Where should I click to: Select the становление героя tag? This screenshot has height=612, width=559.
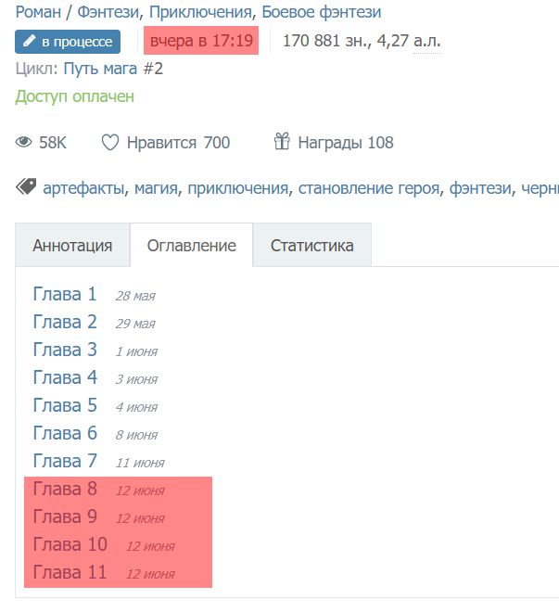(369, 188)
